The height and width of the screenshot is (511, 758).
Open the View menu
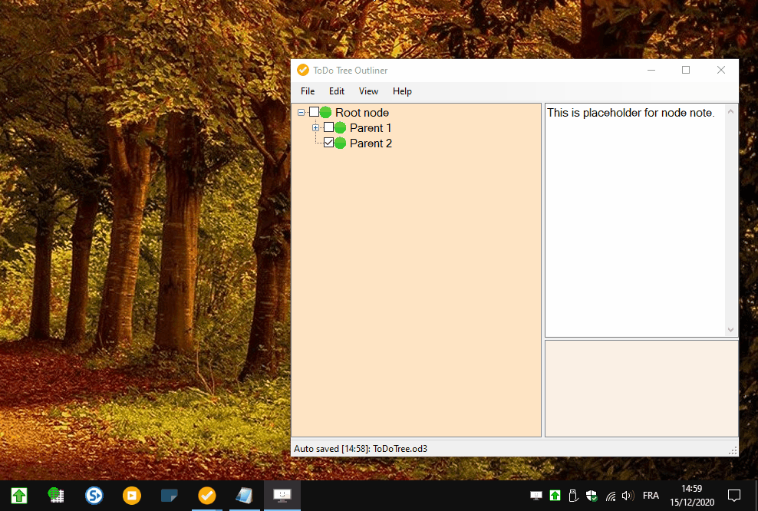(368, 91)
